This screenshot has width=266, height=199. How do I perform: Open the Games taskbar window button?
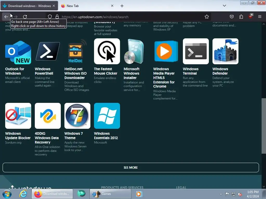110,194
